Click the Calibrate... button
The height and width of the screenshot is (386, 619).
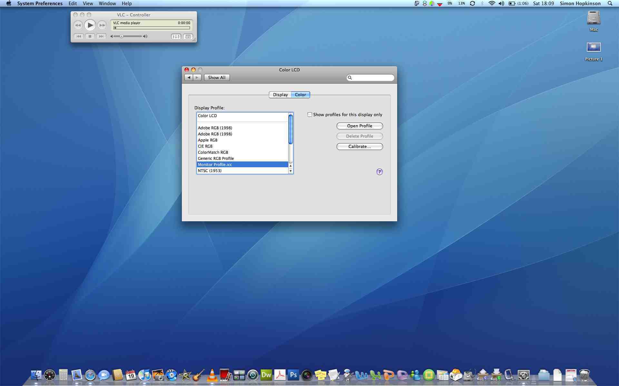pos(359,146)
